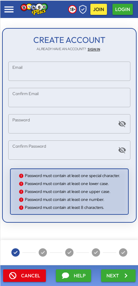The width and height of the screenshot is (138, 286).
Task: Click the green LOGIN button
Action: click(122, 9)
